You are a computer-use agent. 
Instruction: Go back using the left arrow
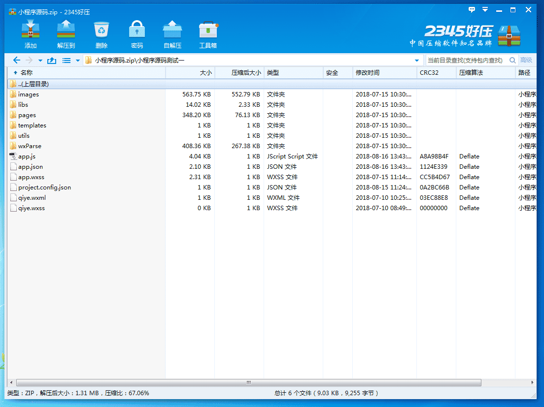point(16,60)
